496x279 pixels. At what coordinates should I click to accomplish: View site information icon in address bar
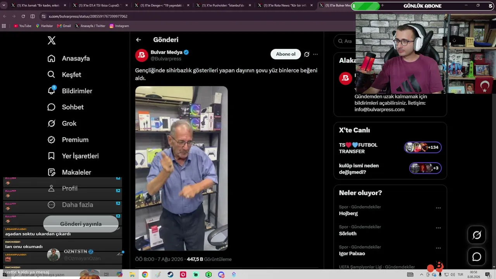coord(43,16)
